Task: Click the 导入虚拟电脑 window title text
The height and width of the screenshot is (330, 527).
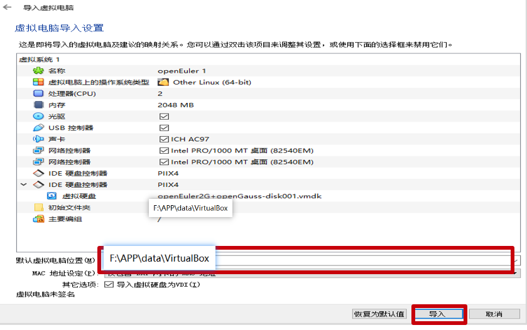Action: 48,8
